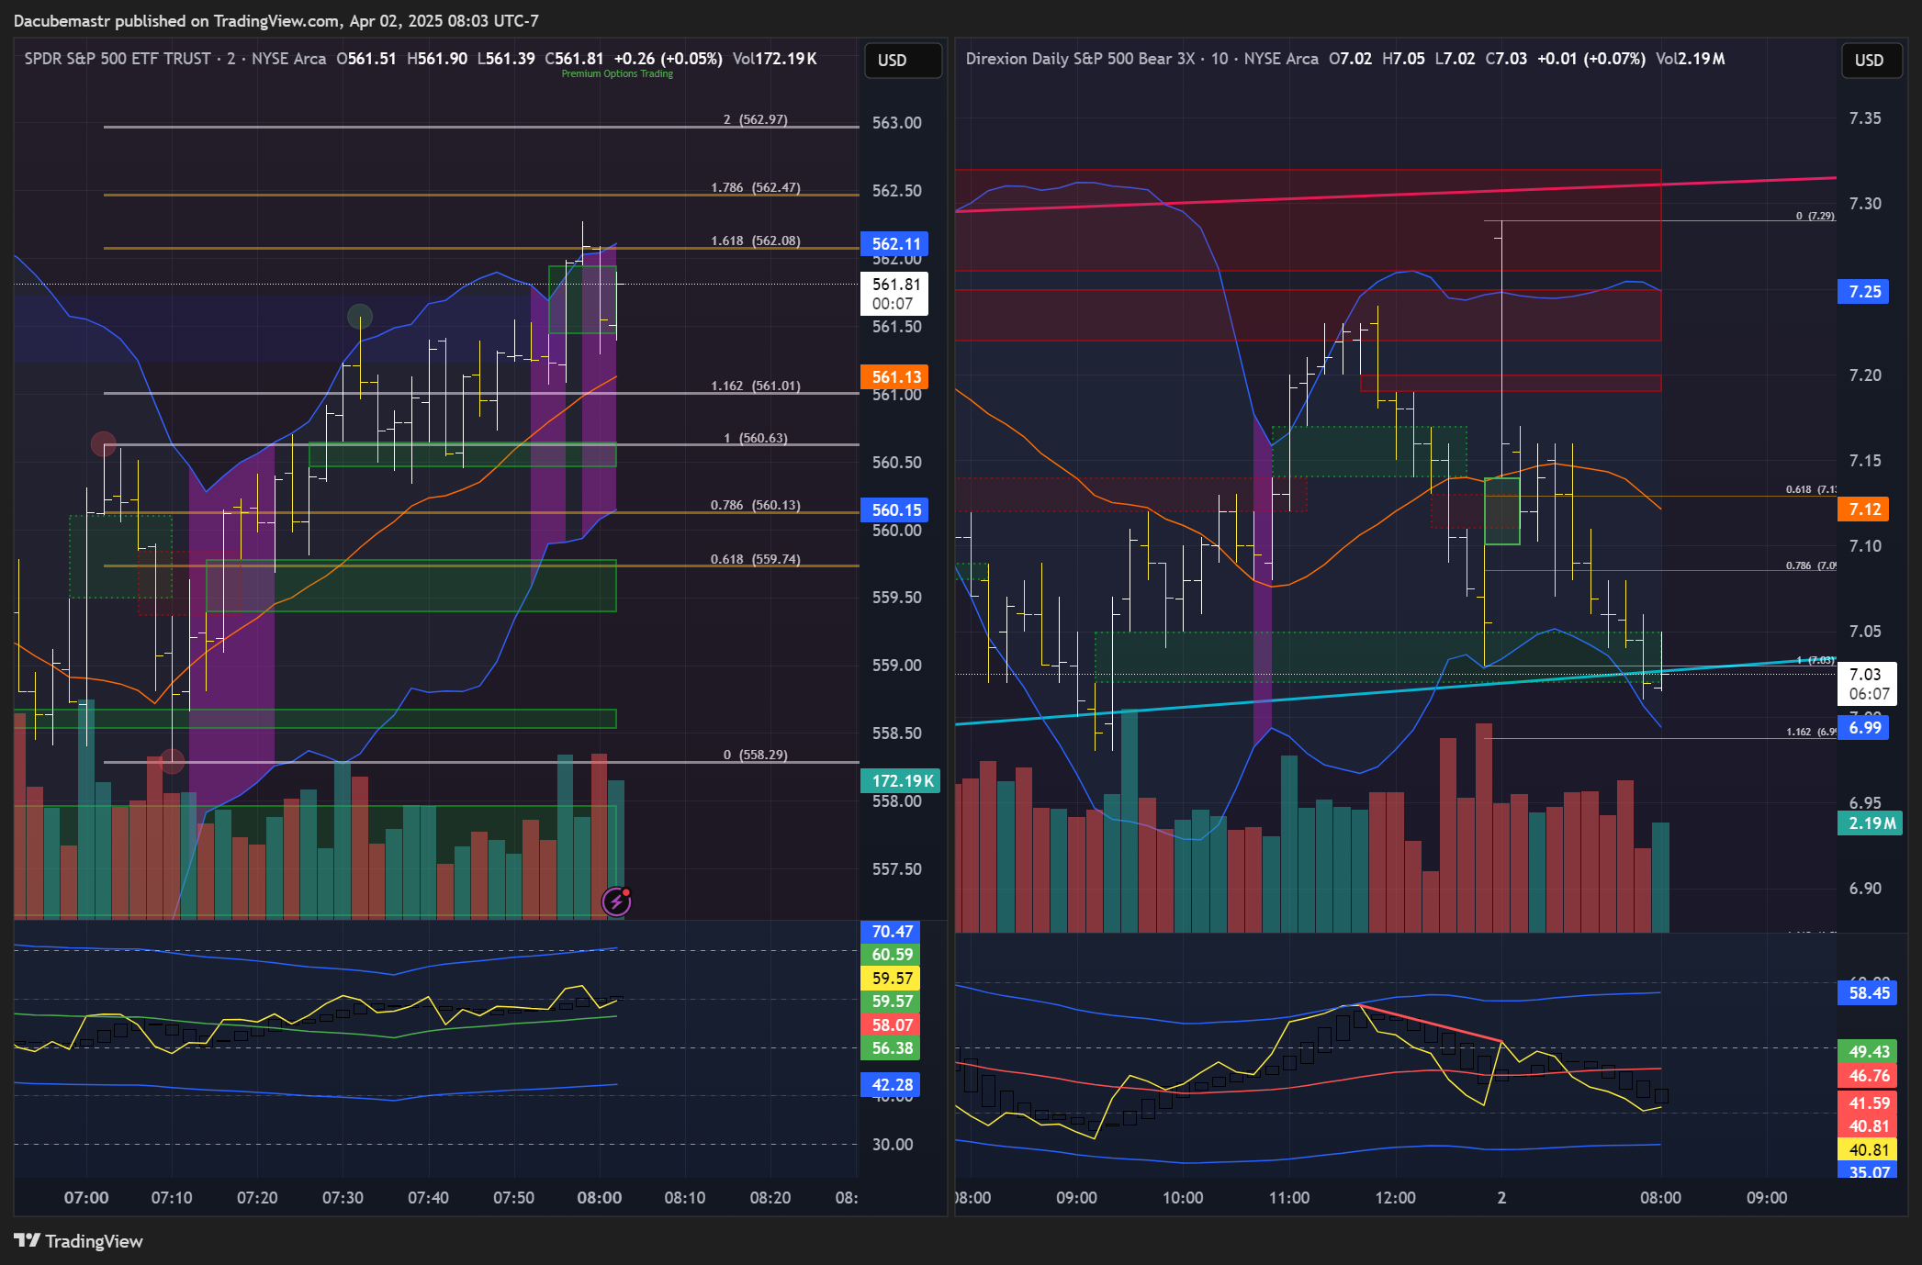Click the 08:10 time label on SPY axis
This screenshot has width=1922, height=1265.
pos(685,1197)
